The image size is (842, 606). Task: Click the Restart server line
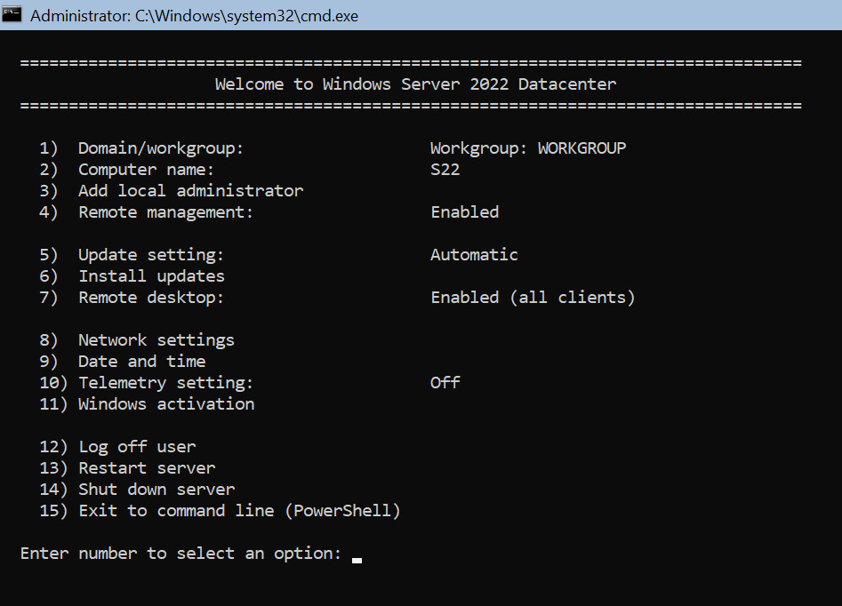(x=127, y=468)
